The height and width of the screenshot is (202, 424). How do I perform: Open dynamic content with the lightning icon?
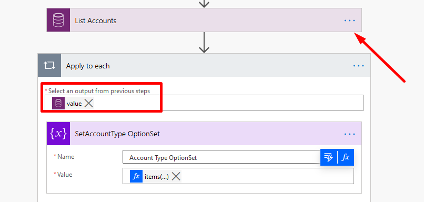329,157
